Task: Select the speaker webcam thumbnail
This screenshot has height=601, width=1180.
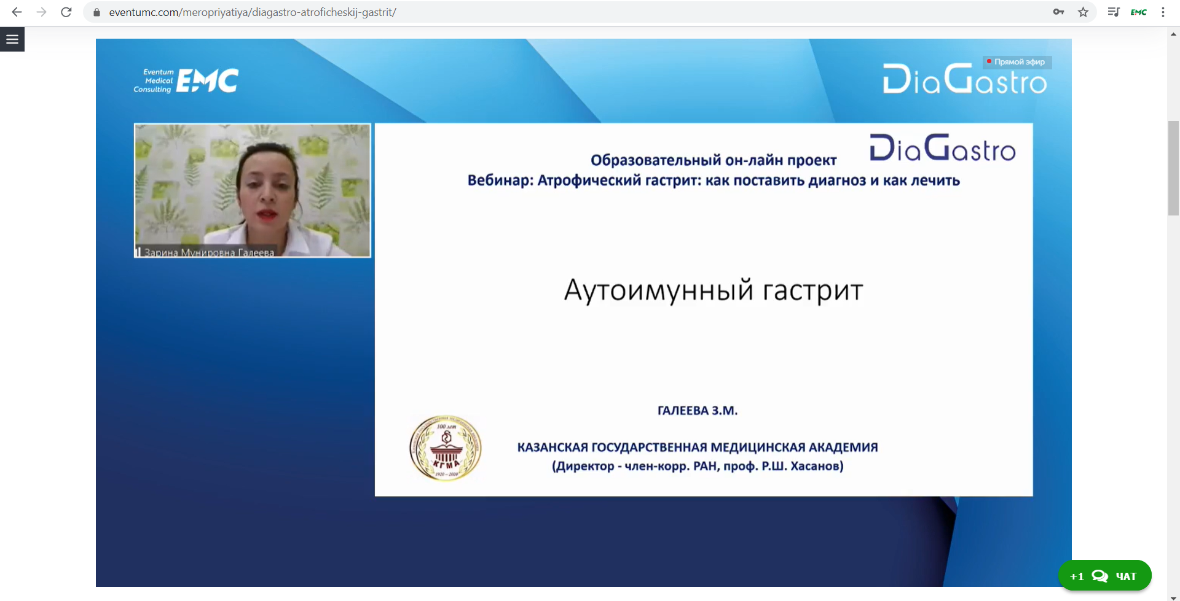Action: (x=253, y=190)
